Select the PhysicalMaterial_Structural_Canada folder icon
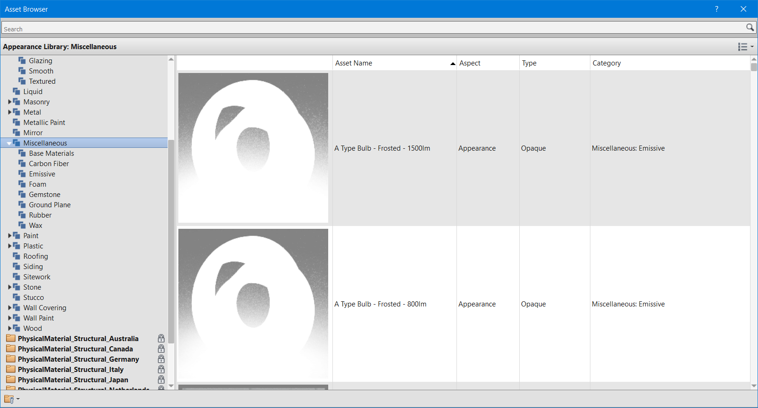 tap(11, 349)
